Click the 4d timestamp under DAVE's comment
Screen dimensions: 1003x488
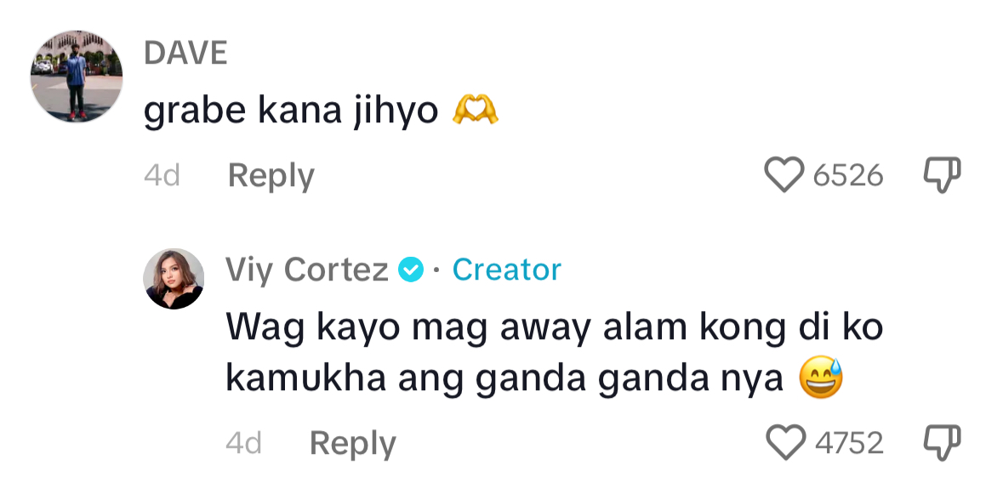[162, 176]
